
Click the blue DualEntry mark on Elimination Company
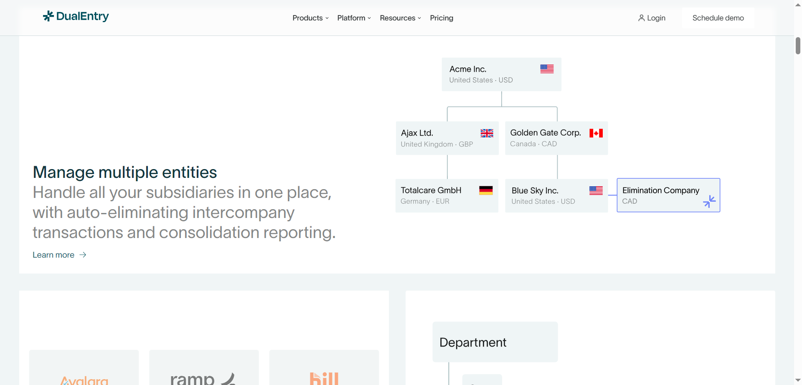tap(709, 201)
